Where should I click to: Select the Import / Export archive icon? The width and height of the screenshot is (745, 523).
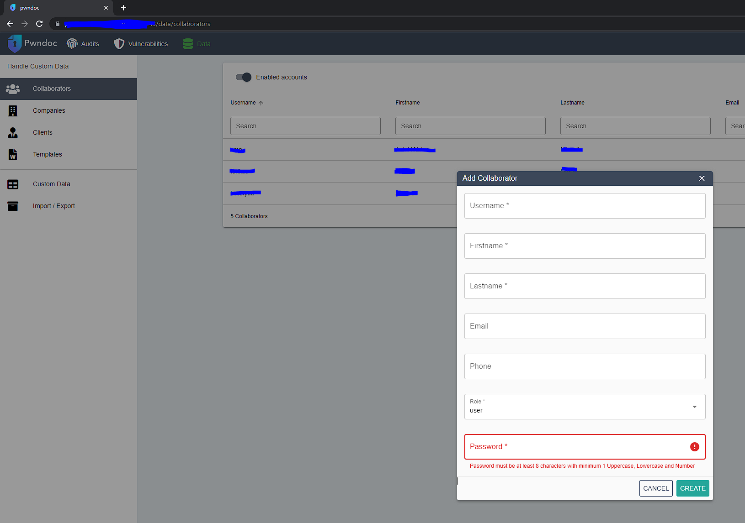coord(13,206)
